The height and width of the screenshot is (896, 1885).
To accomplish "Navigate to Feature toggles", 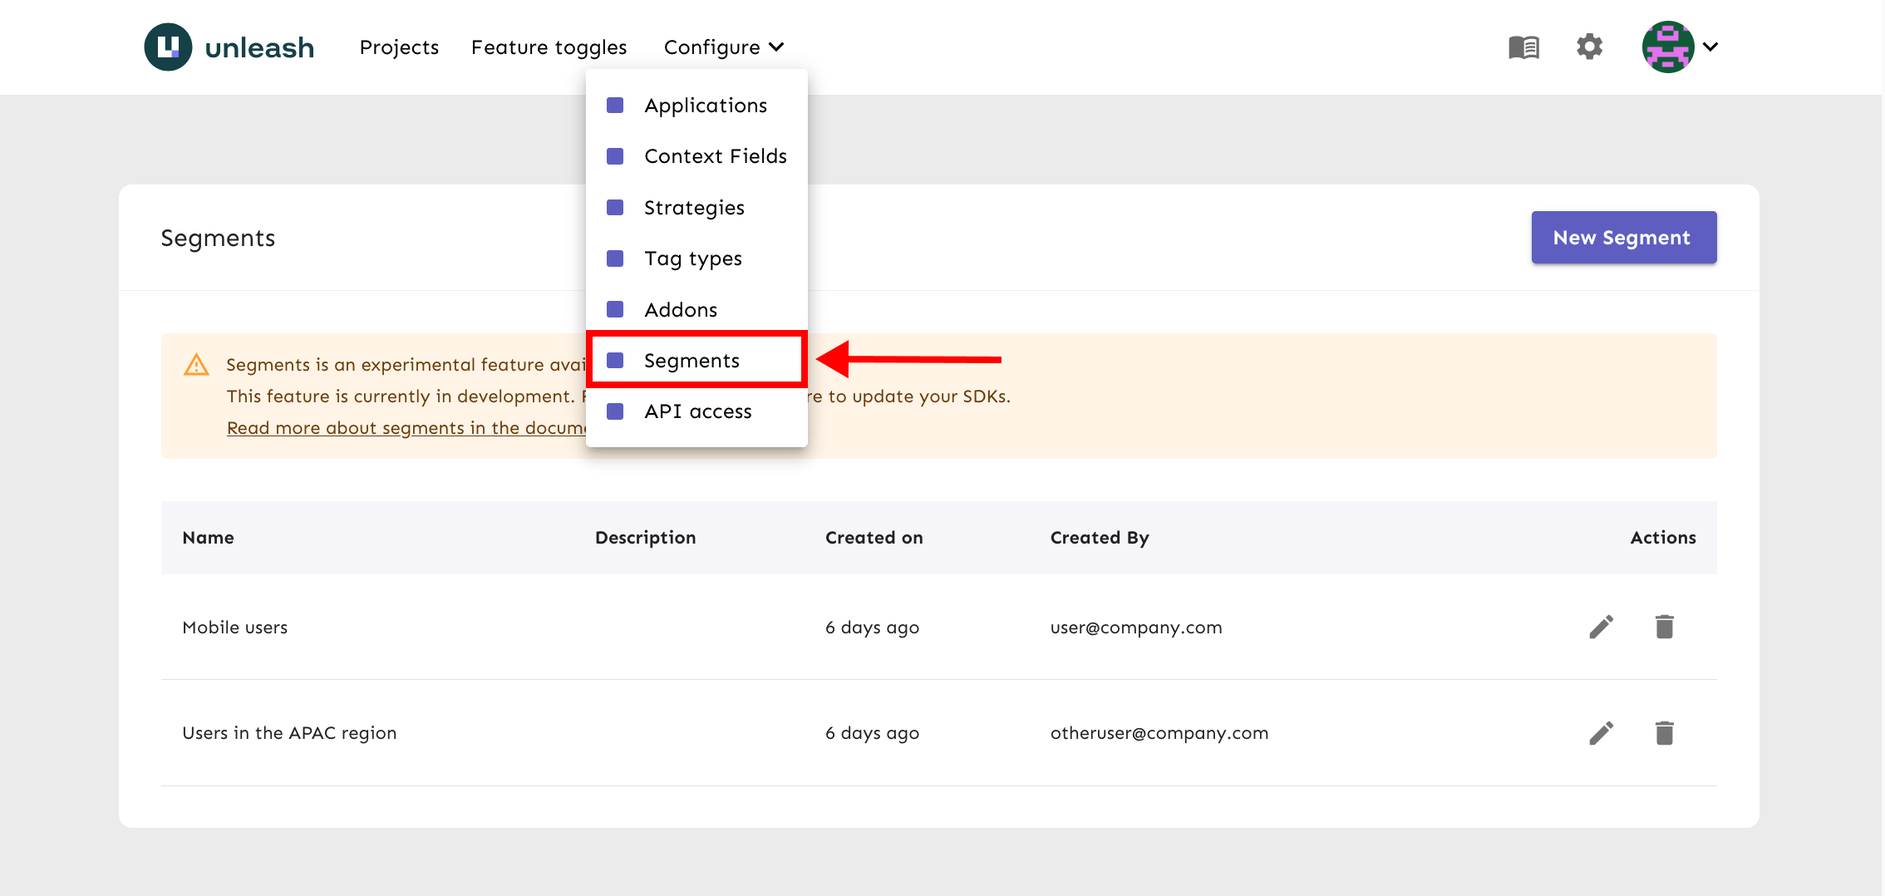I will point(549,47).
